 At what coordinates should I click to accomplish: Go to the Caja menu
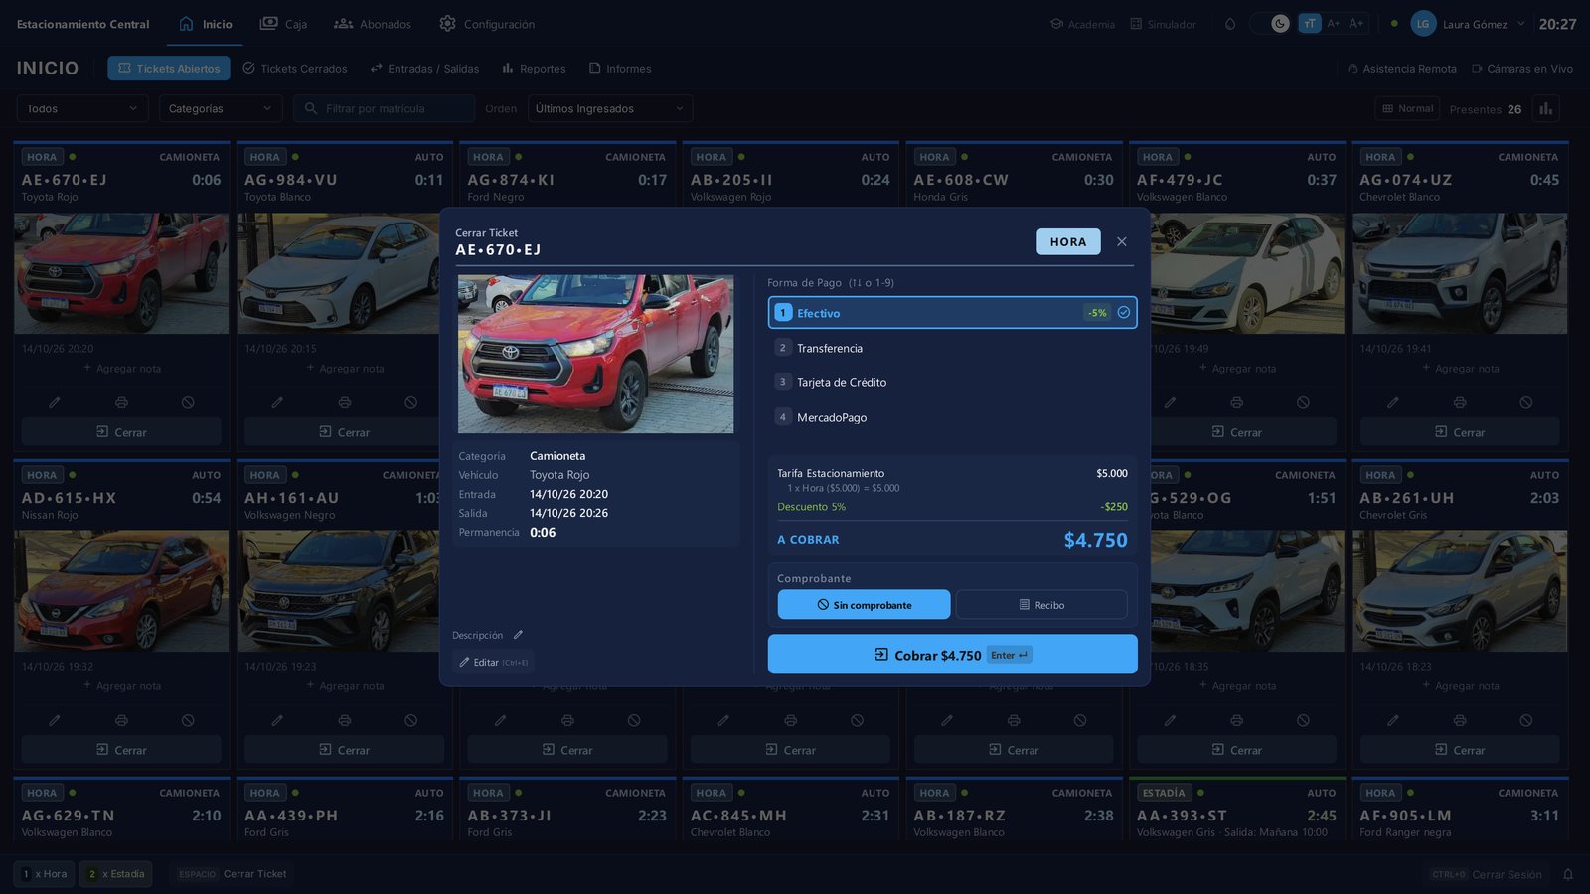[283, 24]
